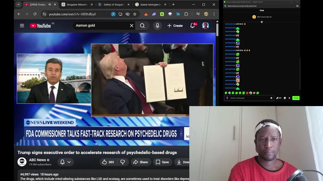
Task: Click the first green quick emote in Kick row
Action: coord(226,93)
